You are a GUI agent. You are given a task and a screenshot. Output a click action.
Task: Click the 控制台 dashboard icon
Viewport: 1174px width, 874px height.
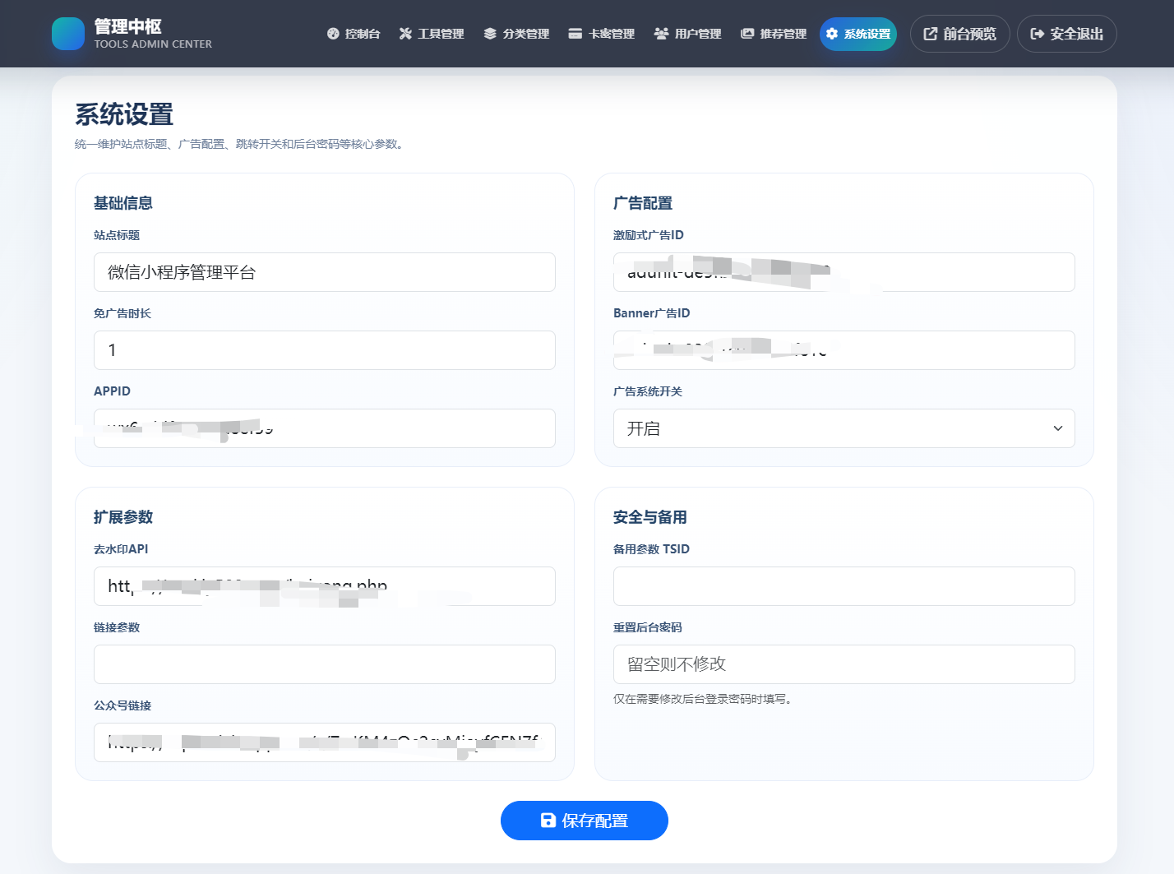[332, 34]
